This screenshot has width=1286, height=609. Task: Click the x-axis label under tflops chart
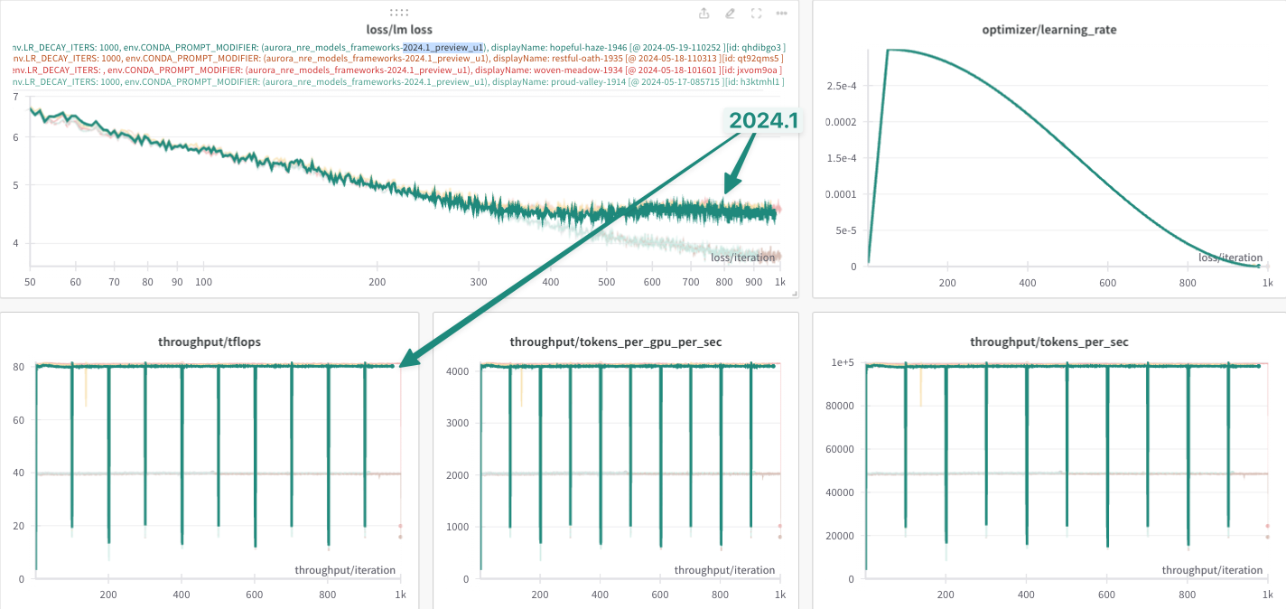point(345,570)
